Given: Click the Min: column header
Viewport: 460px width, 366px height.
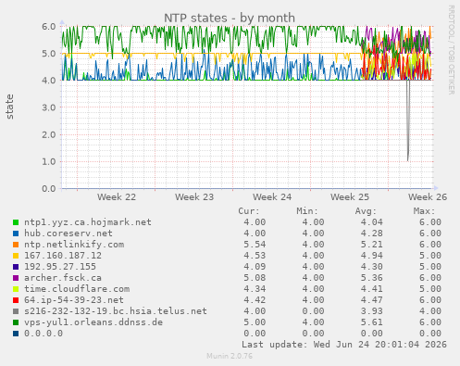Looking at the screenshot, I should pyautogui.click(x=307, y=211).
